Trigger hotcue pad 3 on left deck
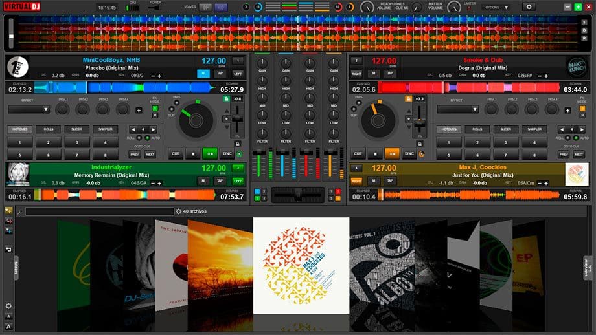The height and width of the screenshot is (335, 596). pyautogui.click(x=77, y=143)
